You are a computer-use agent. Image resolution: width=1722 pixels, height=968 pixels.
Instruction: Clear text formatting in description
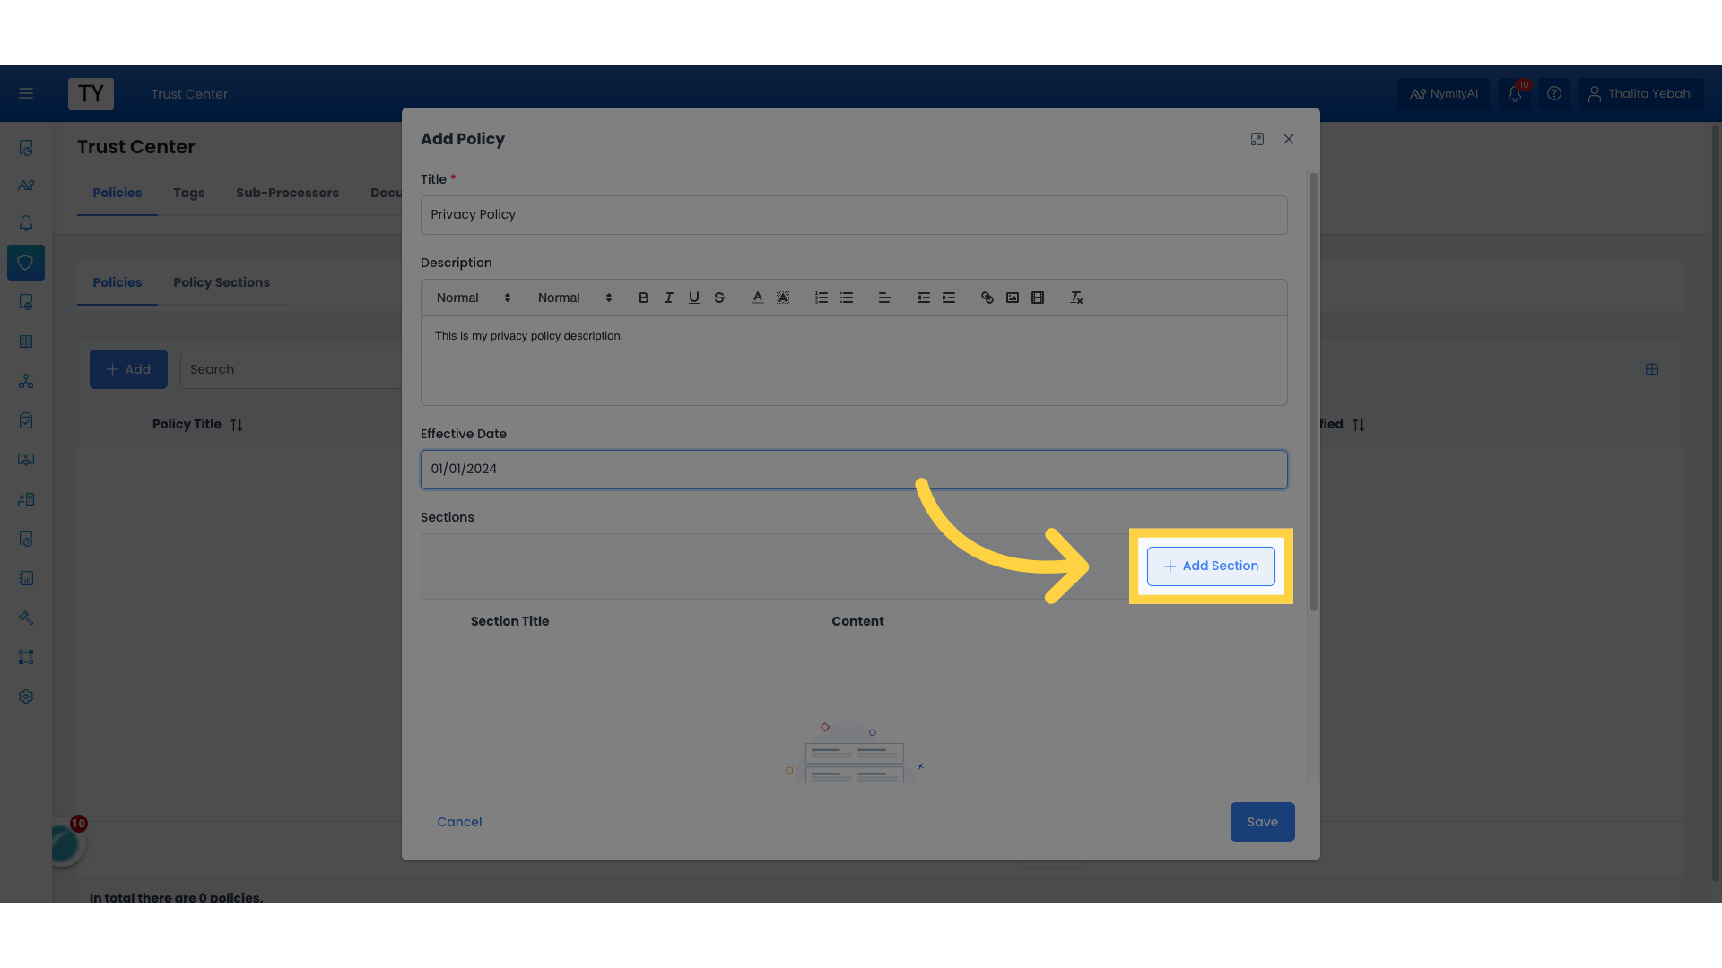click(1076, 298)
